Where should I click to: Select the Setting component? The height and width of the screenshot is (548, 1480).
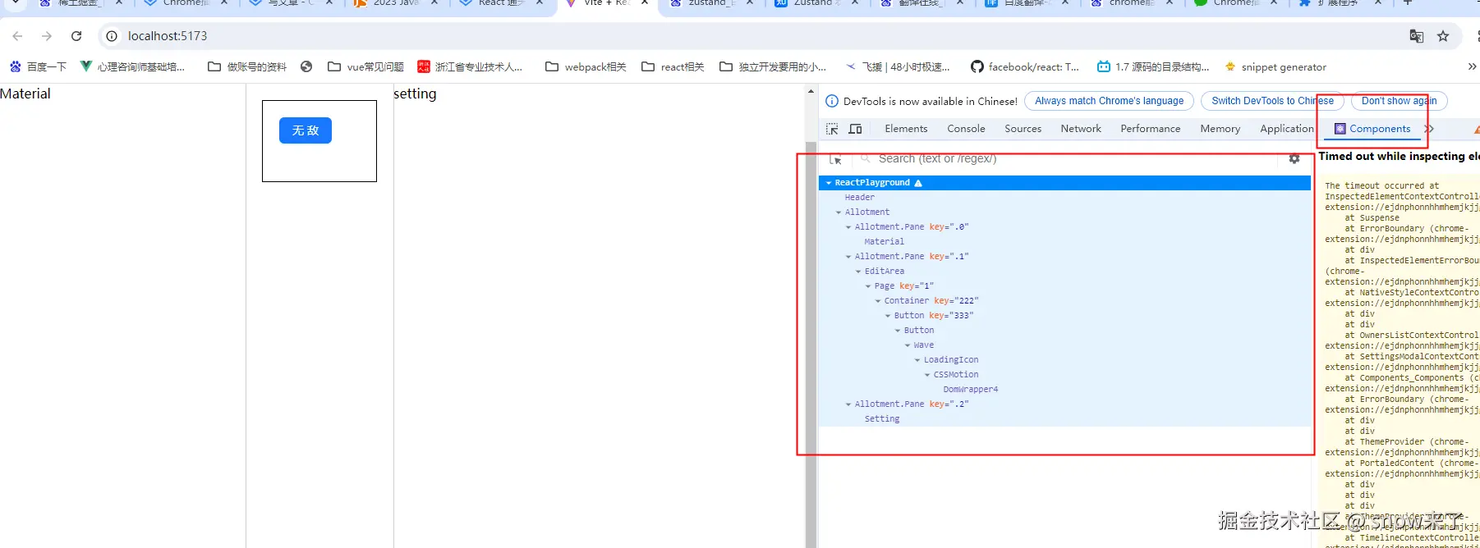(x=882, y=419)
